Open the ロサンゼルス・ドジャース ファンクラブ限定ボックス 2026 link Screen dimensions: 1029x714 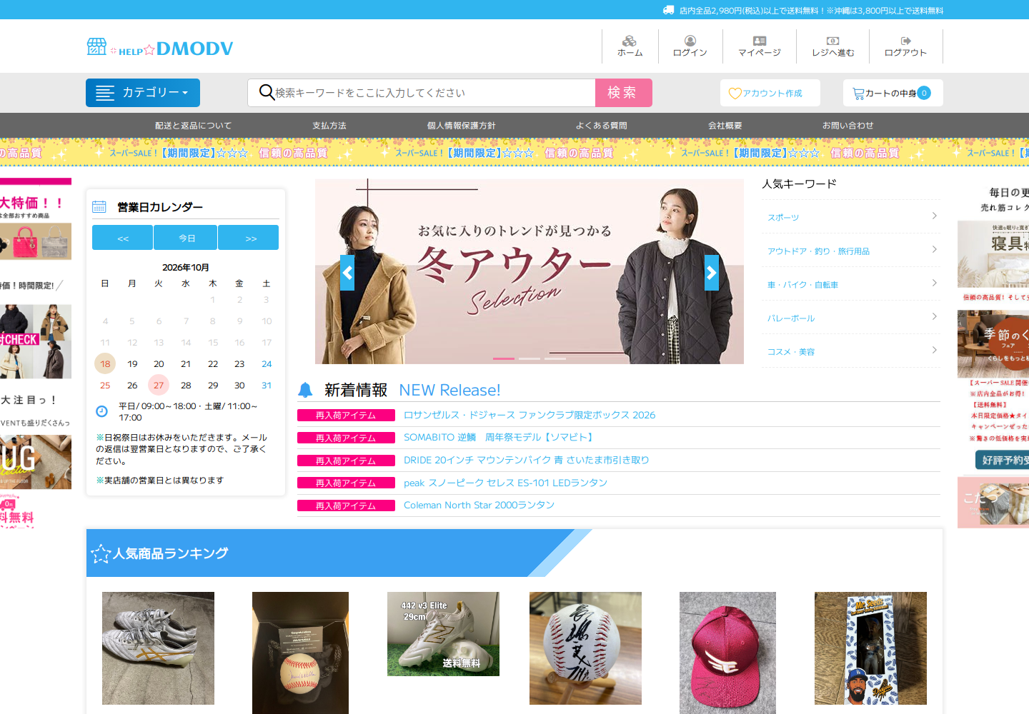pyautogui.click(x=530, y=415)
